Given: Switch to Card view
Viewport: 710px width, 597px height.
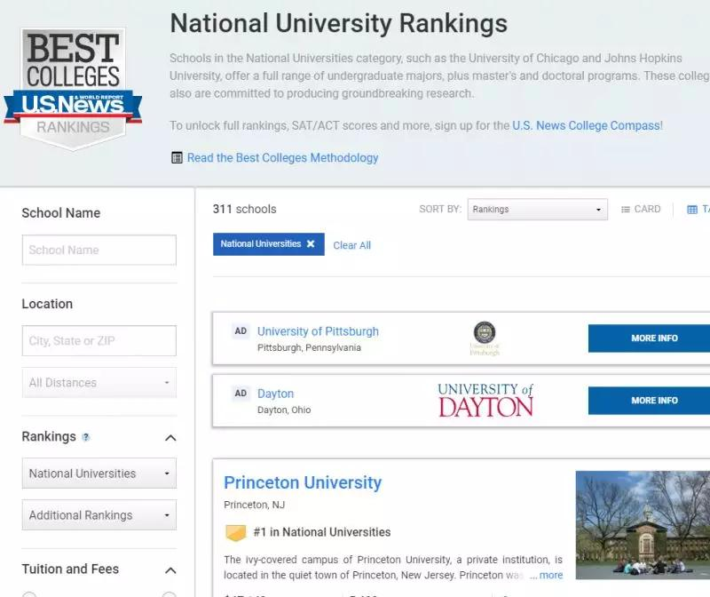Looking at the screenshot, I should coord(641,209).
